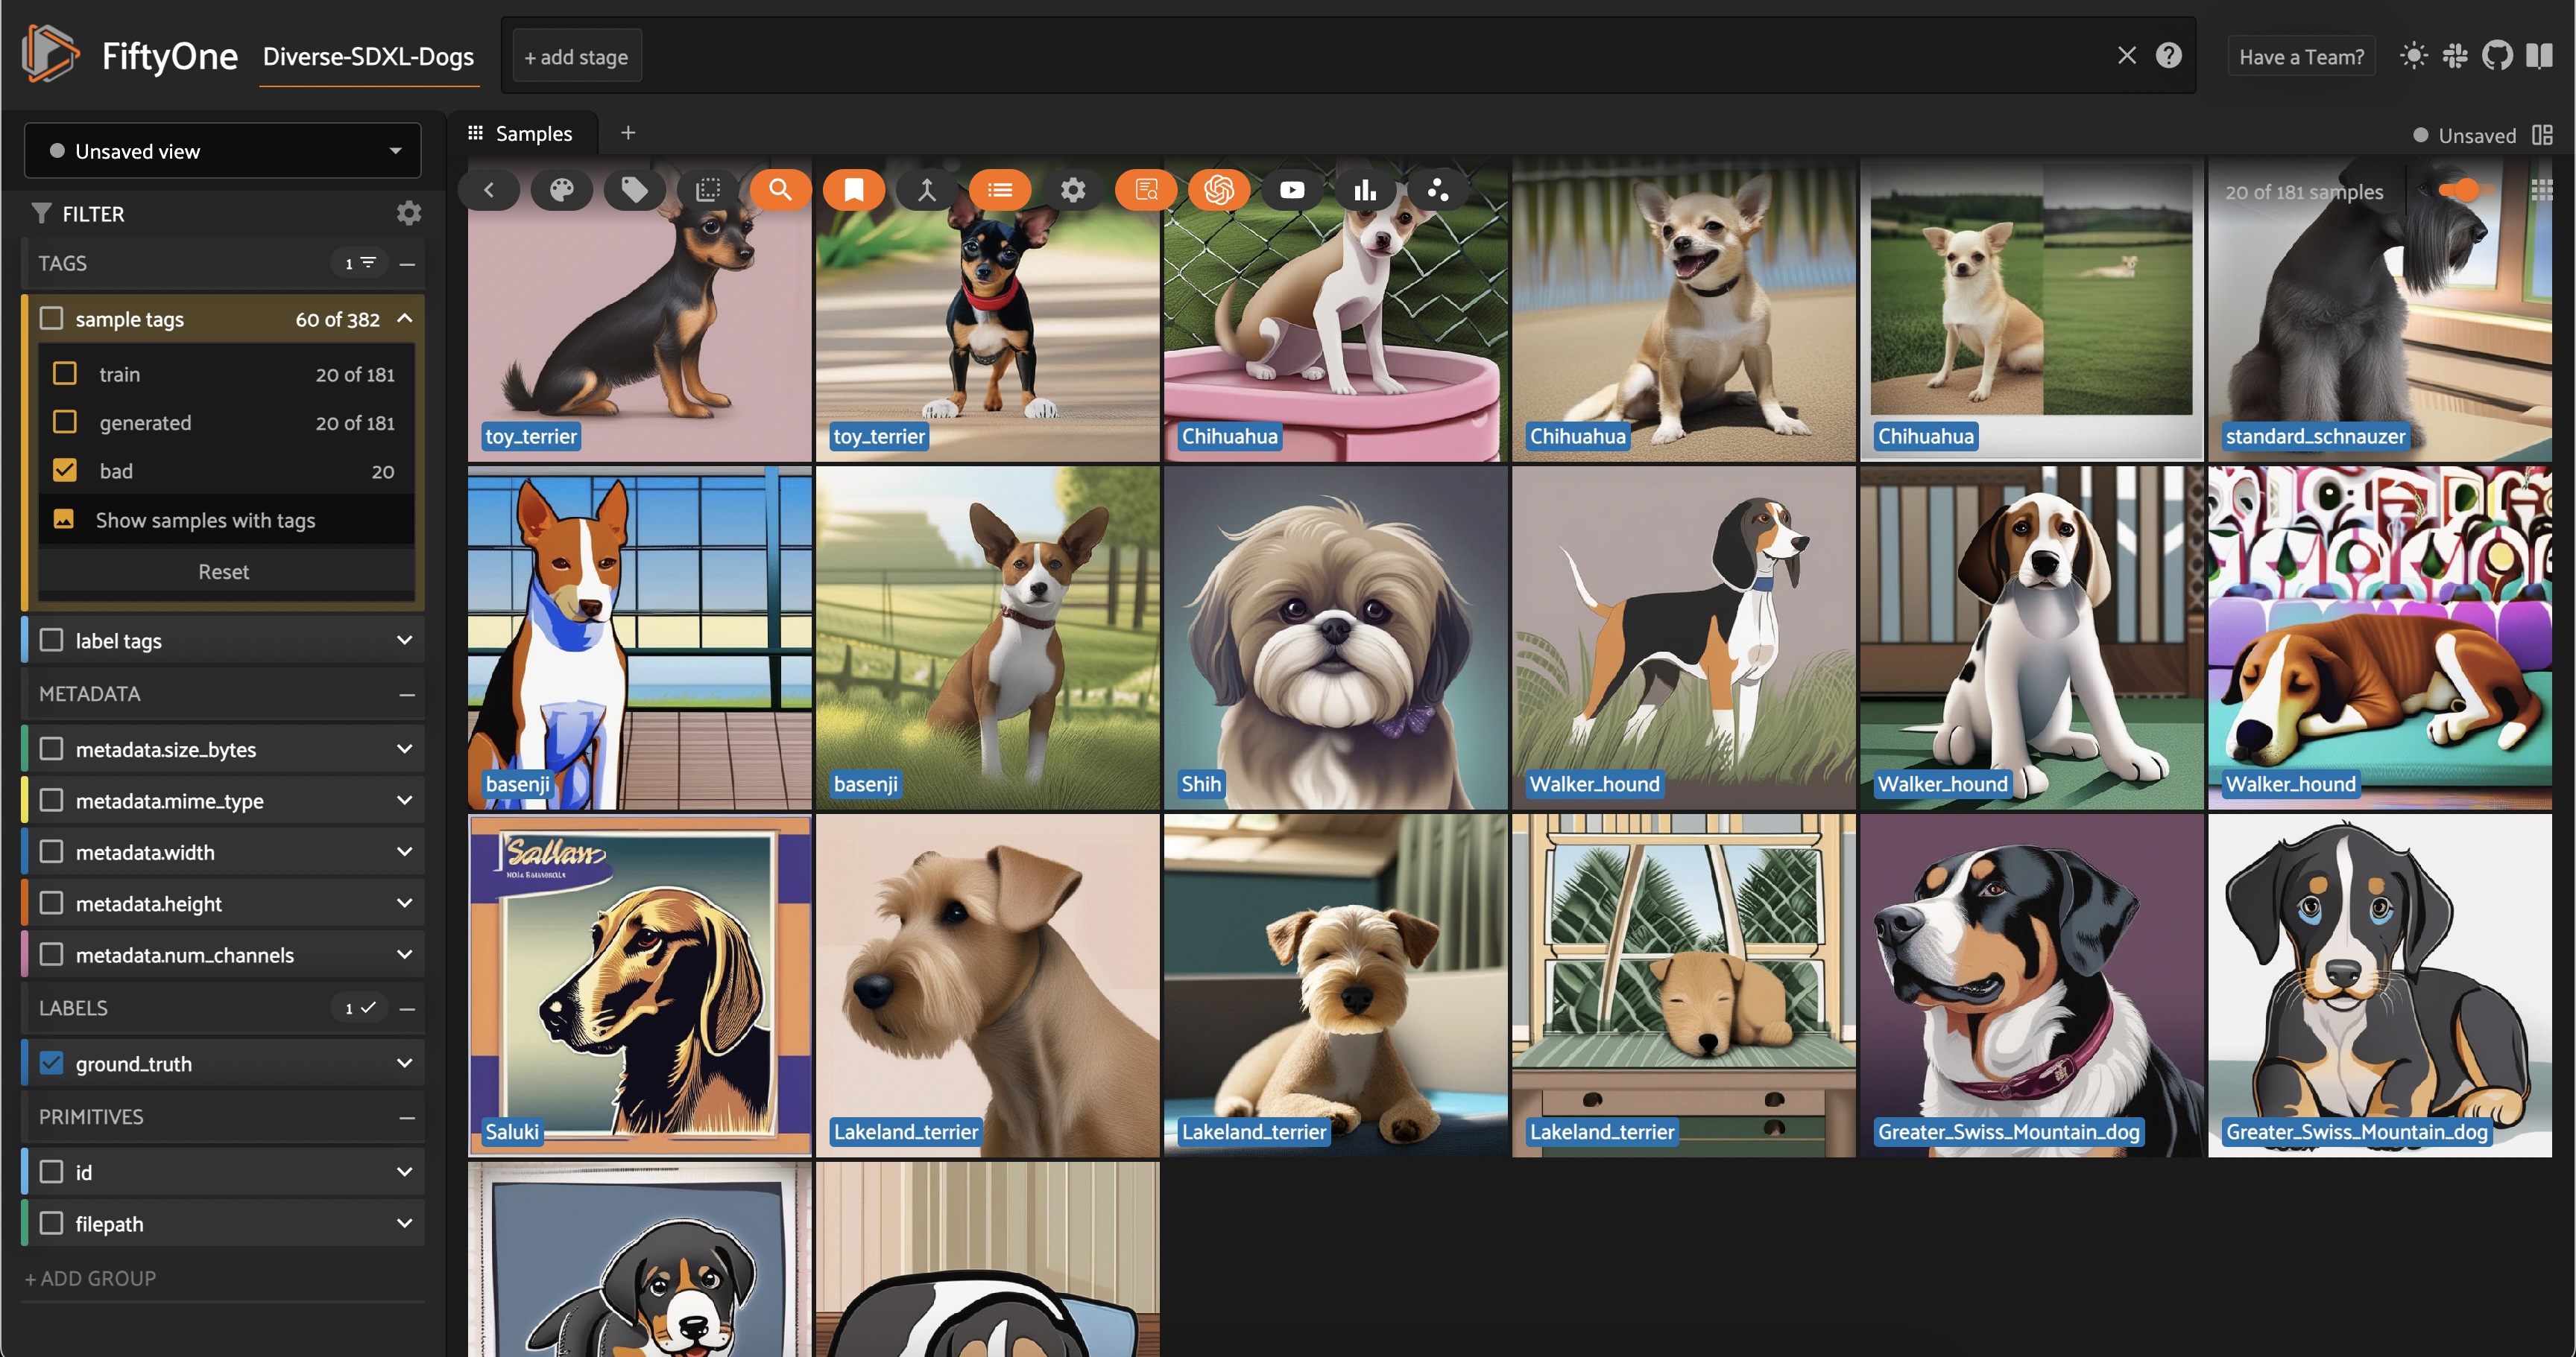Open the Slack community icon
This screenshot has width=2576, height=1357.
(2455, 56)
